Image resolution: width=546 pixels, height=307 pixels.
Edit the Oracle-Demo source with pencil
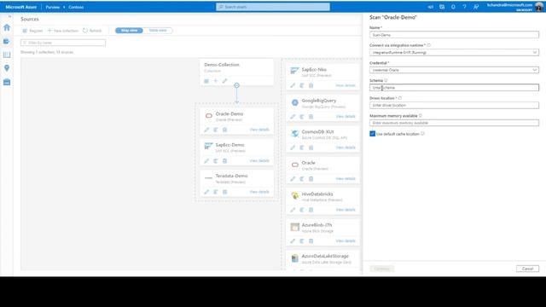point(206,130)
